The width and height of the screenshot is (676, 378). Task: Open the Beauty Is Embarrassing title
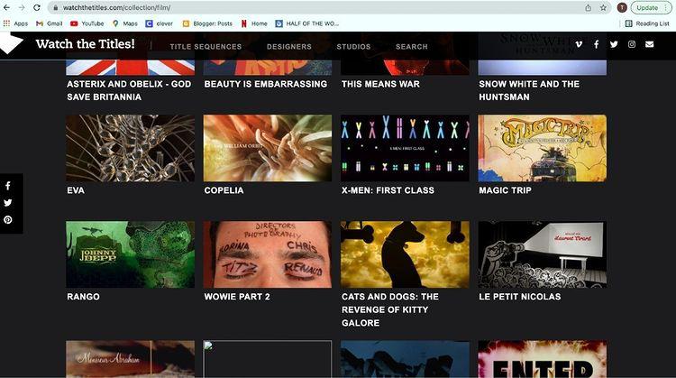[266, 84]
